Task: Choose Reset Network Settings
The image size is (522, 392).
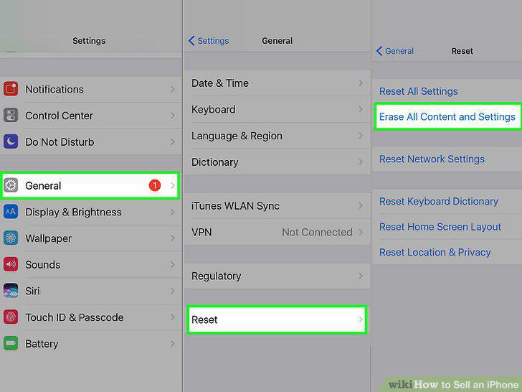Action: [432, 159]
